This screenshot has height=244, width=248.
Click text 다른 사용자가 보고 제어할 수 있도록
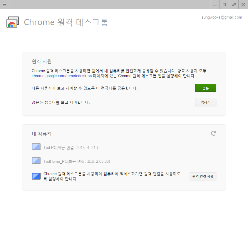tap(63, 88)
